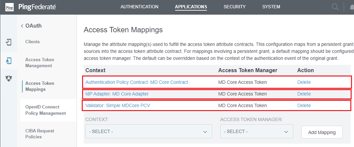Open the SYSTEM menu
354x147 pixels.
point(271,7)
